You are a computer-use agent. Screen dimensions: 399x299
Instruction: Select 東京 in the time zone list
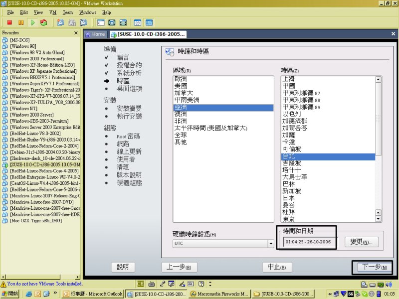click(328, 219)
